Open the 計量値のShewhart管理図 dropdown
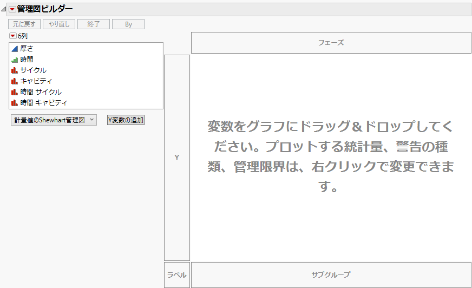Viewport: 472px width, 288px height. tap(54, 120)
